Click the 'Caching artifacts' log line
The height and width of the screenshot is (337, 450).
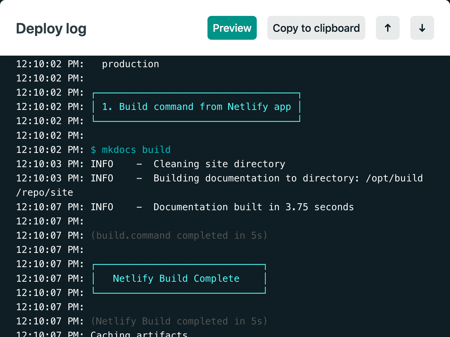(x=139, y=334)
